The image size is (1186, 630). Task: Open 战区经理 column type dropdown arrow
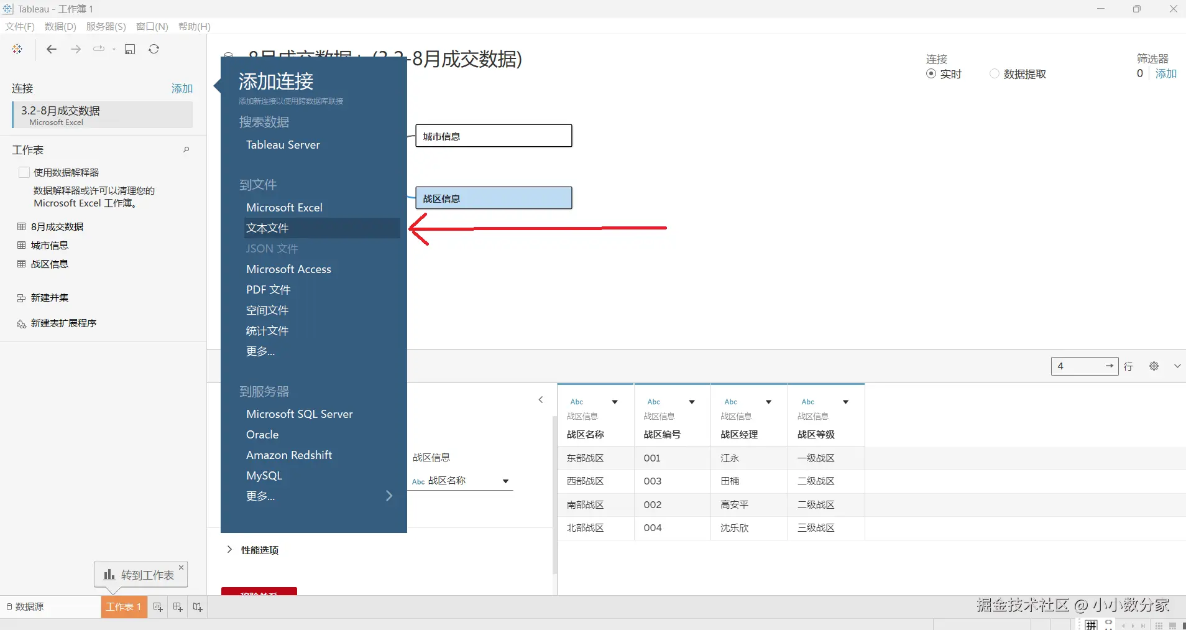tap(769, 402)
